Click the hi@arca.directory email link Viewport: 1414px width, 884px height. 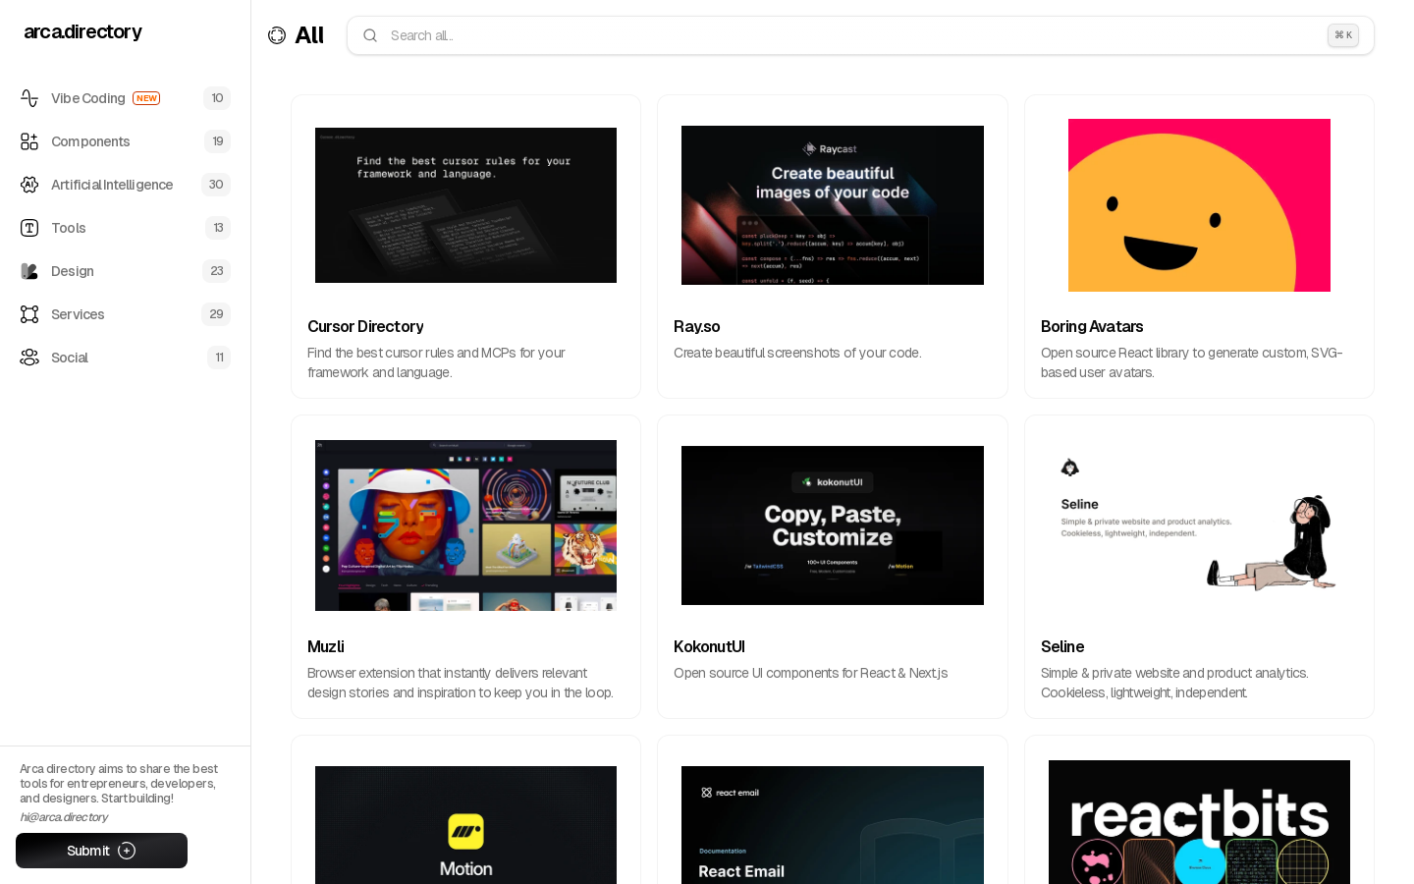coord(64,817)
